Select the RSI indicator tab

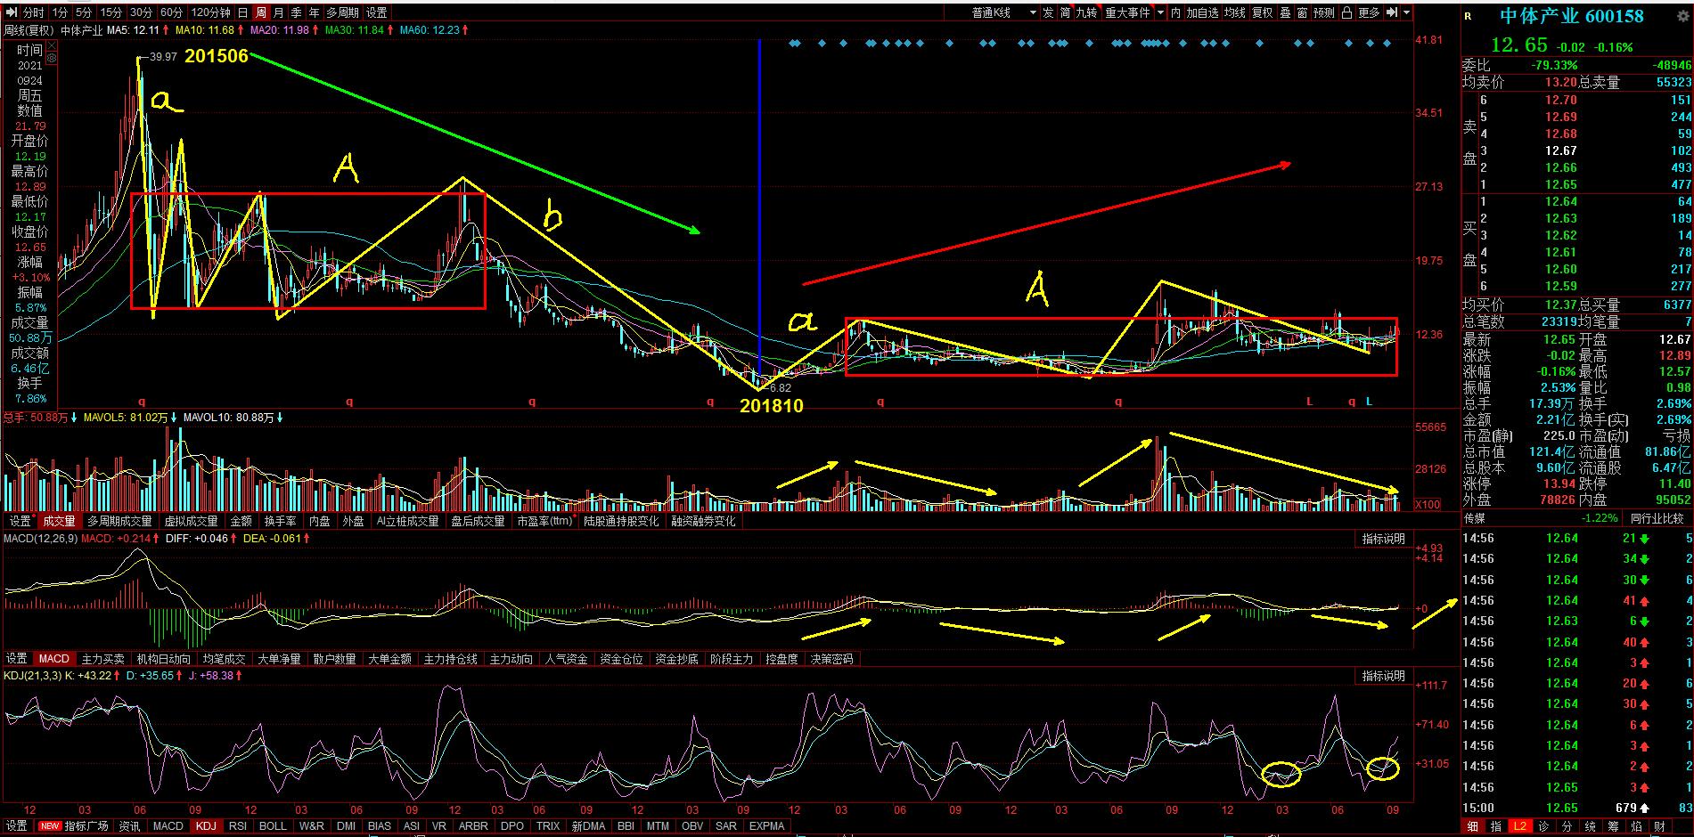(x=237, y=825)
